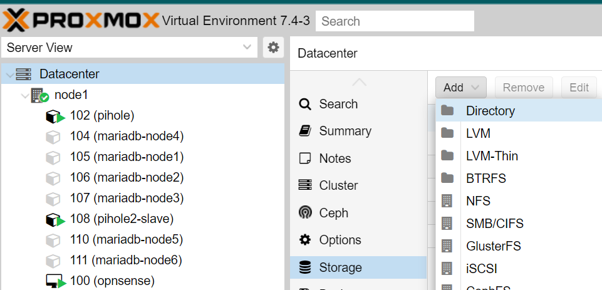Click the folder icon next to Directory

pyautogui.click(x=447, y=111)
